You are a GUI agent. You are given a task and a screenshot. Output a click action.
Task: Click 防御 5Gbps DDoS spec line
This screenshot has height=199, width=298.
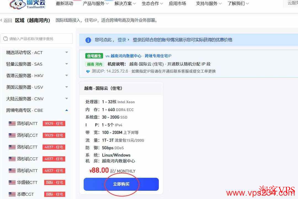pos(105,148)
